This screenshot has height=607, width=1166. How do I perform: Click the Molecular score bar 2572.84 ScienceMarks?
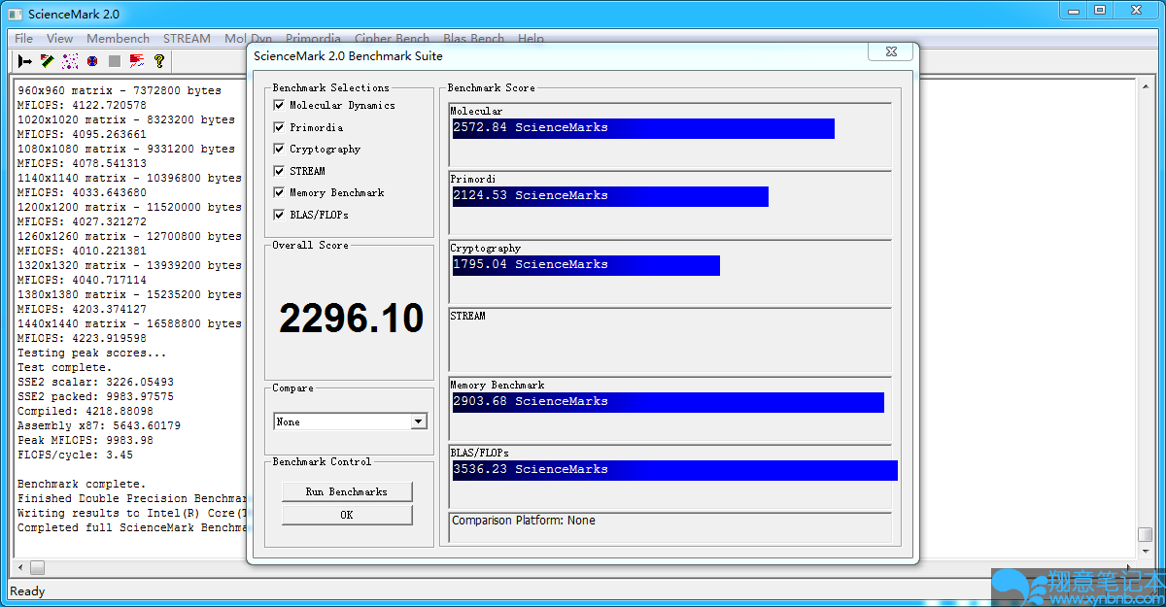(643, 128)
